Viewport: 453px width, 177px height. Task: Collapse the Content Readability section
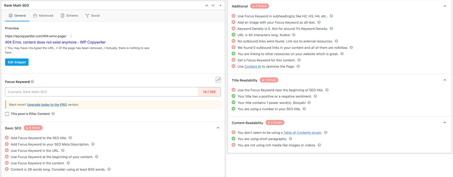pyautogui.click(x=445, y=123)
